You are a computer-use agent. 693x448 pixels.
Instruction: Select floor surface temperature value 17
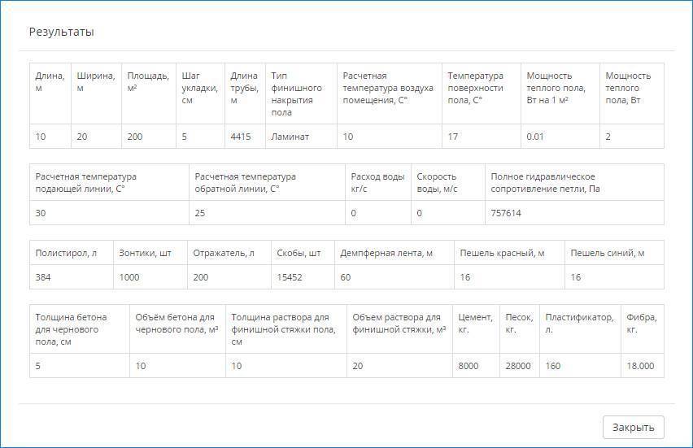pos(453,137)
